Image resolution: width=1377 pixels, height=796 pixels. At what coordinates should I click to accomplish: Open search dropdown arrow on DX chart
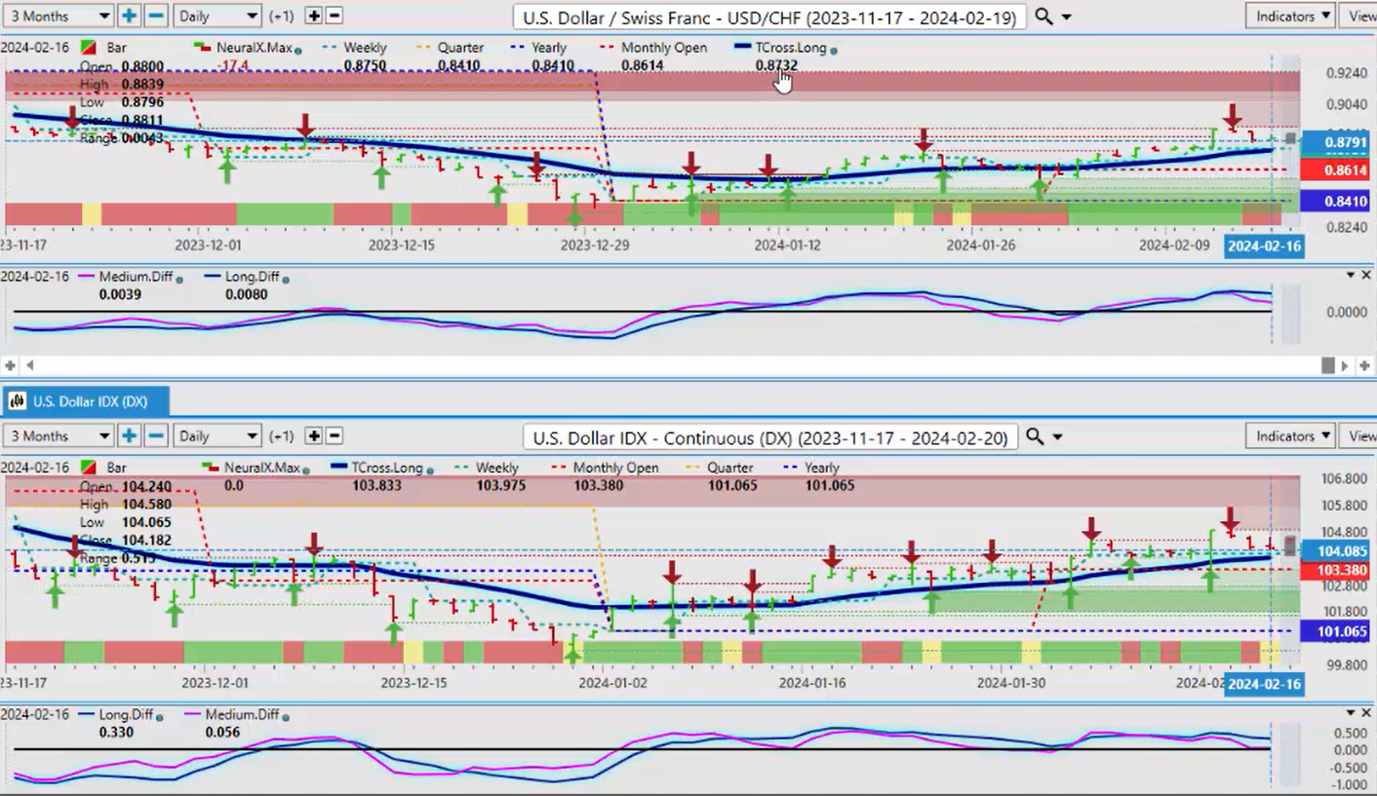pyautogui.click(x=1057, y=438)
